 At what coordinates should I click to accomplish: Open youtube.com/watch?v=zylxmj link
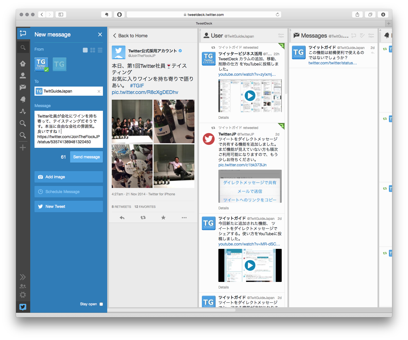(247, 74)
